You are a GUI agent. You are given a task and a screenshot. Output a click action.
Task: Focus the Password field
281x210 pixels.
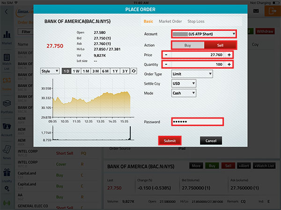[198, 122]
